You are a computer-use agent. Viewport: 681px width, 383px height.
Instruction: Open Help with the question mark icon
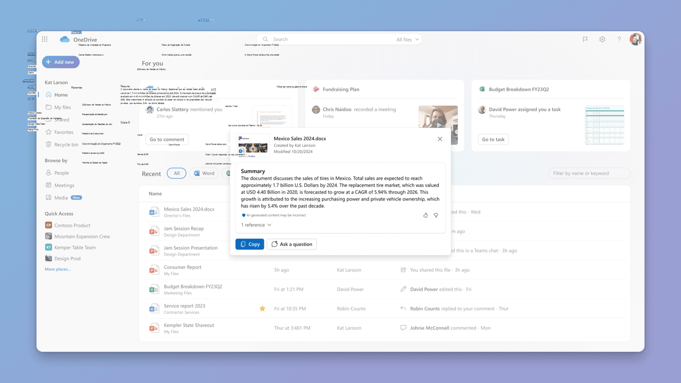click(x=619, y=39)
